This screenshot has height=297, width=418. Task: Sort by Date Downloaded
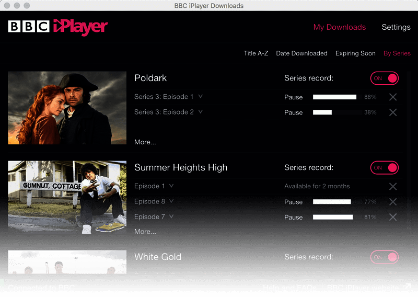(301, 53)
